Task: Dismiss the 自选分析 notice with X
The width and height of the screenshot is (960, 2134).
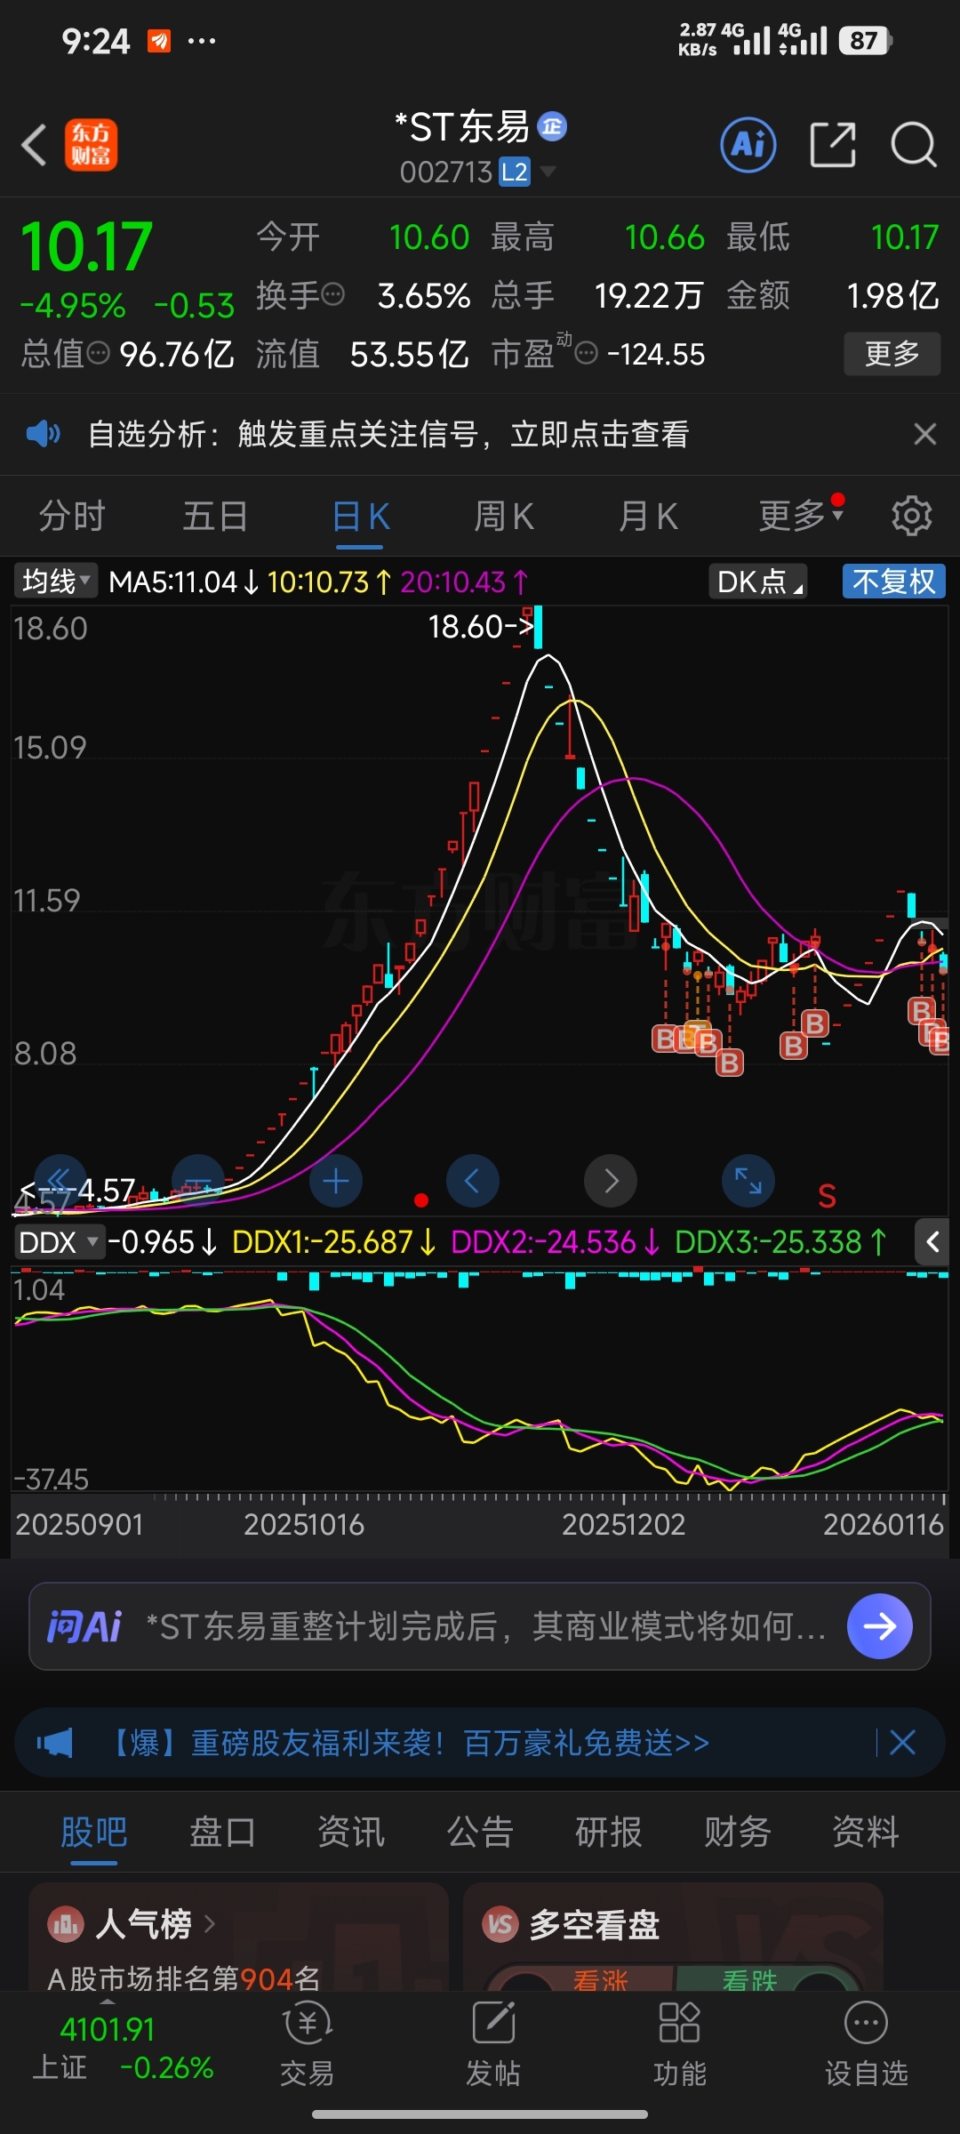Action: tap(924, 434)
